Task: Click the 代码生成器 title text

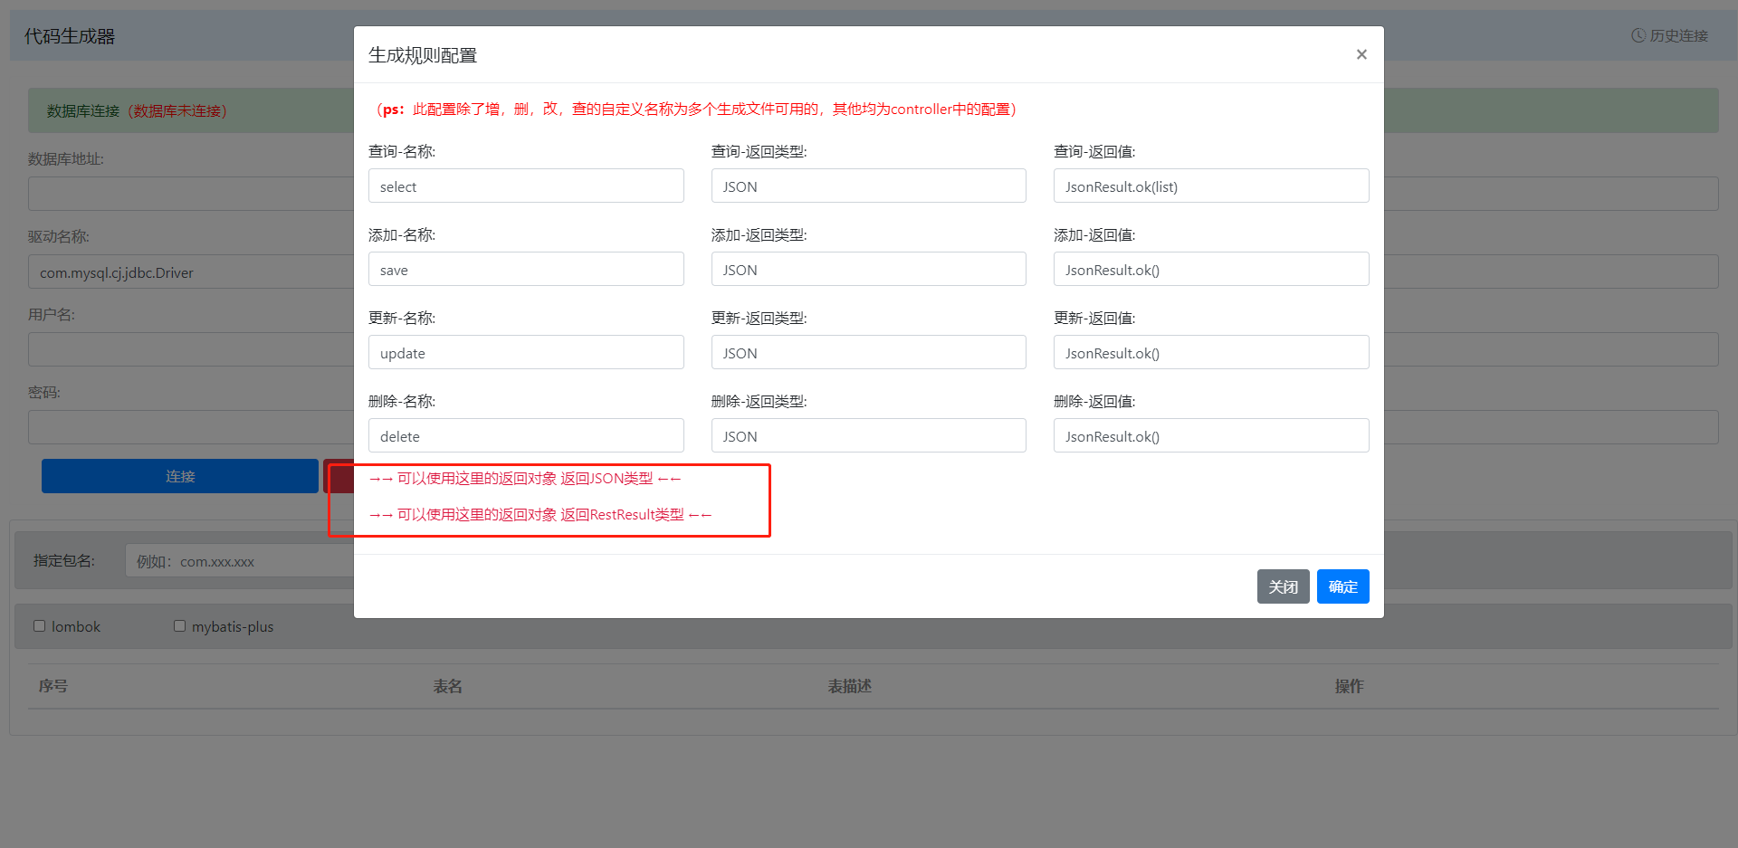Action: (70, 36)
